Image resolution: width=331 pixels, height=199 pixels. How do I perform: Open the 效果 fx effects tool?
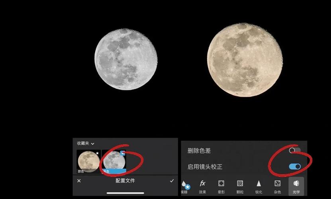click(x=202, y=187)
